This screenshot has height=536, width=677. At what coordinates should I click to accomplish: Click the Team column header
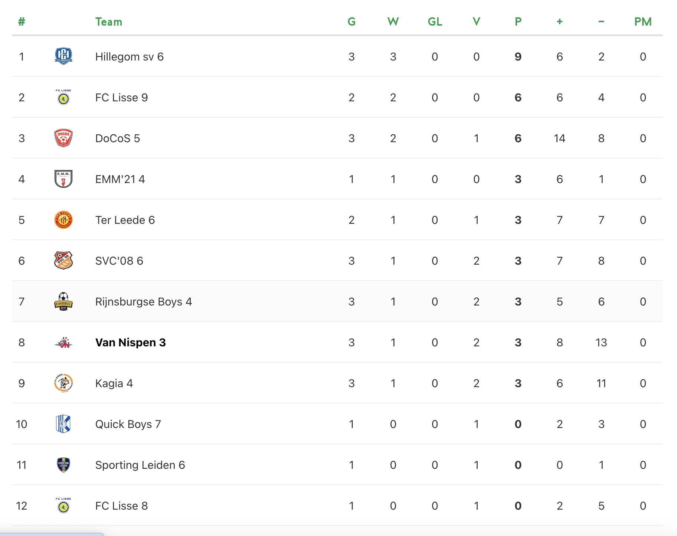108,22
